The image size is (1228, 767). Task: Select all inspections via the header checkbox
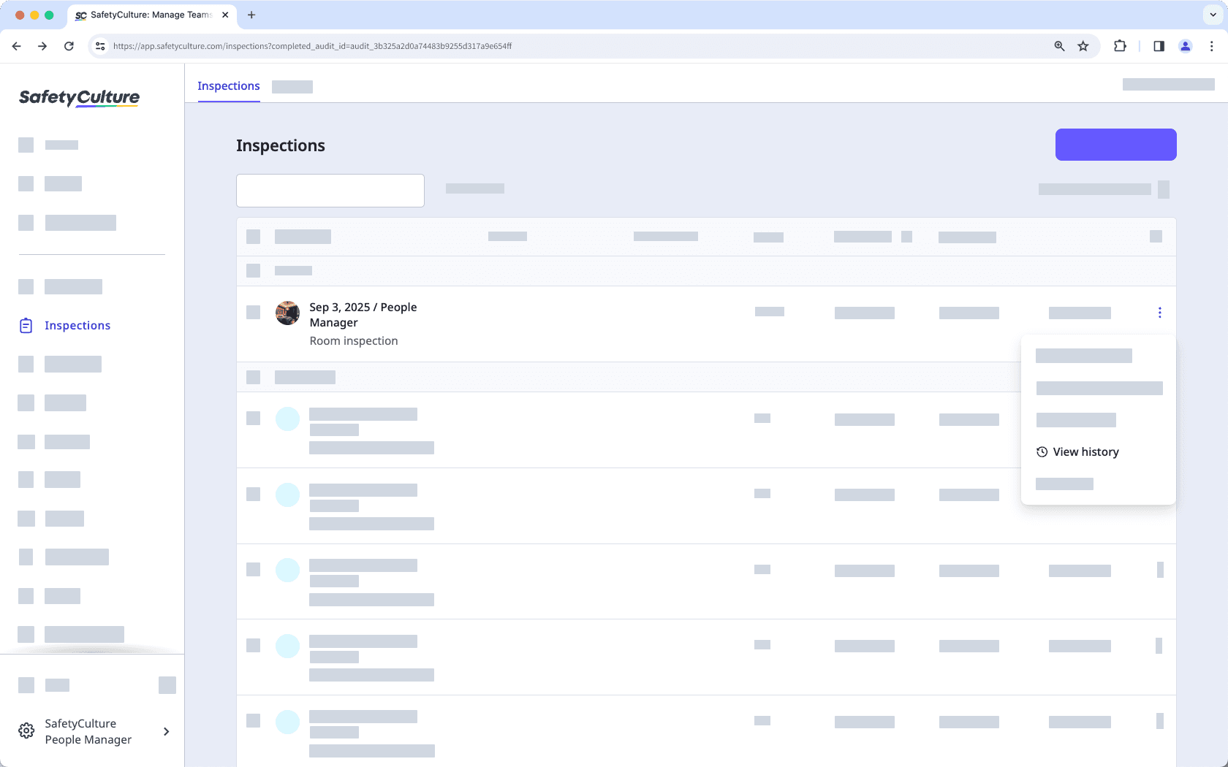pyautogui.click(x=253, y=236)
